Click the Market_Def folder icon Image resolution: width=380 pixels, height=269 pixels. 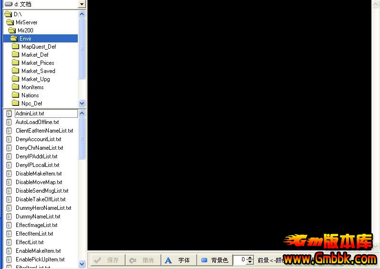click(x=15, y=55)
